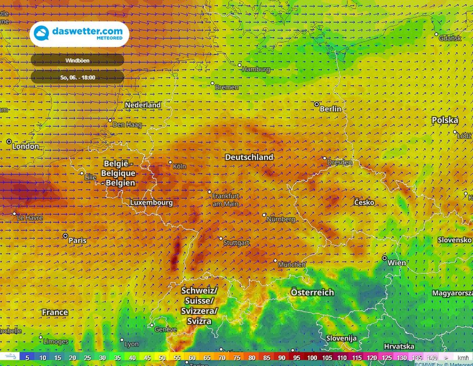The image size is (473, 366).
Task: Select the London city marker dot
Action: (x=9, y=141)
